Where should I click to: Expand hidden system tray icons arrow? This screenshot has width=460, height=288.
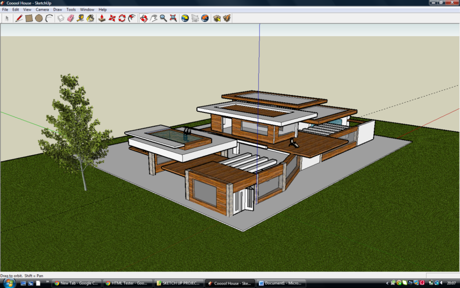pos(387,283)
